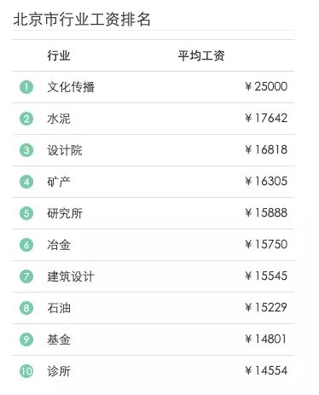
Task: Click the green rank 5 badge
Action: point(26,213)
